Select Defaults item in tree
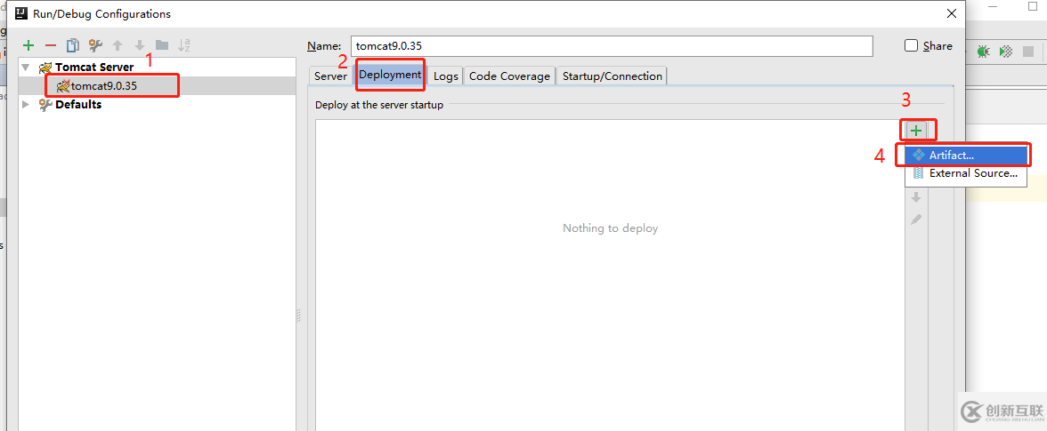The height and width of the screenshot is (431, 1047). pyautogui.click(x=78, y=104)
